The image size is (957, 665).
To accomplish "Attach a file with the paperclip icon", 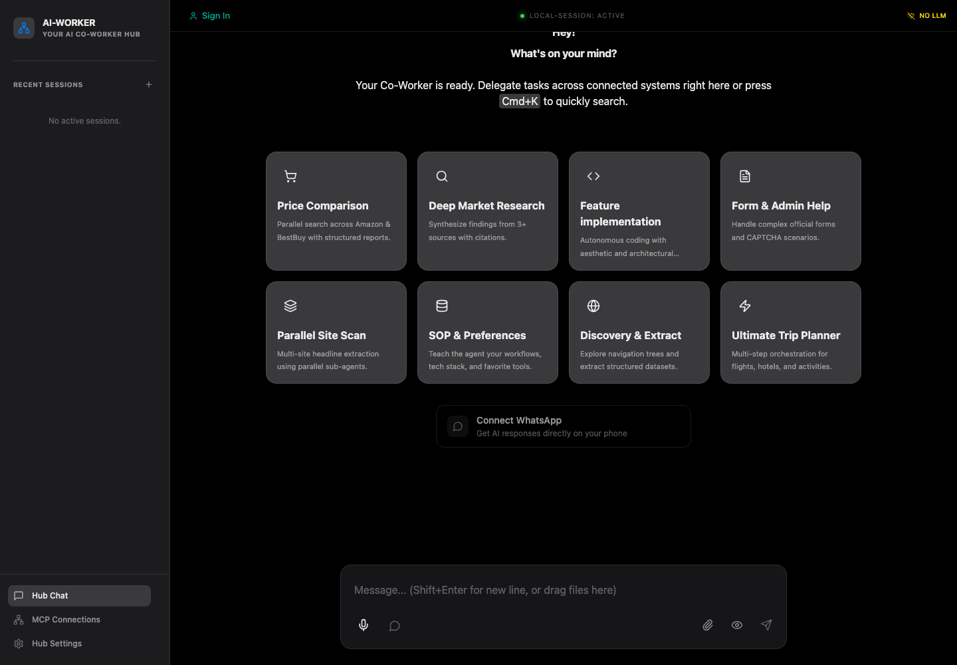I will (708, 625).
